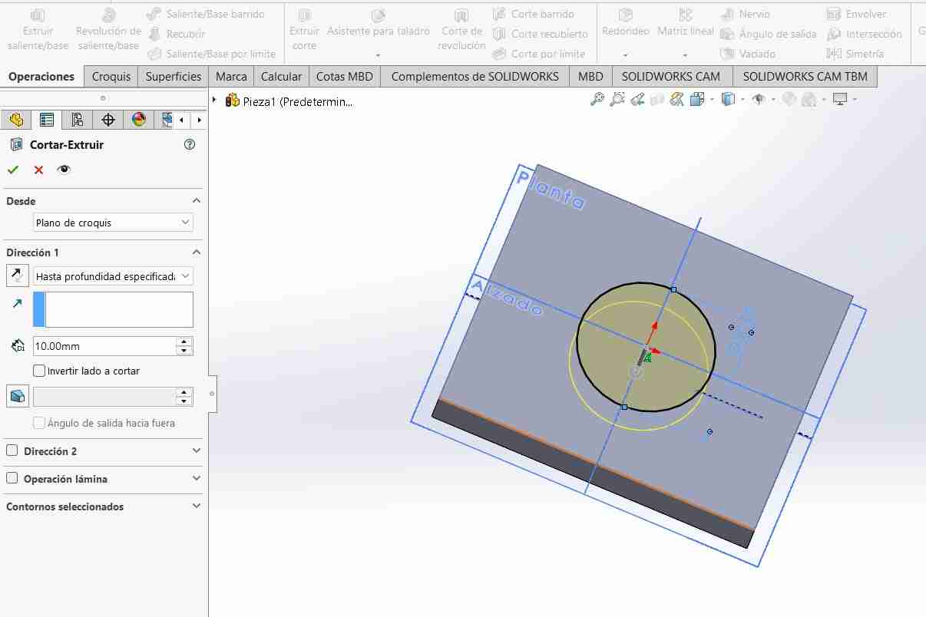
Task: Expand the Pieza1 flyout tree arrow
Action: click(x=215, y=101)
